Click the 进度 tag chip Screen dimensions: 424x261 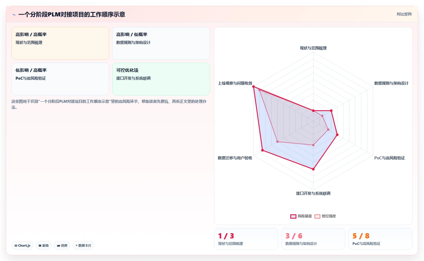[62, 245]
